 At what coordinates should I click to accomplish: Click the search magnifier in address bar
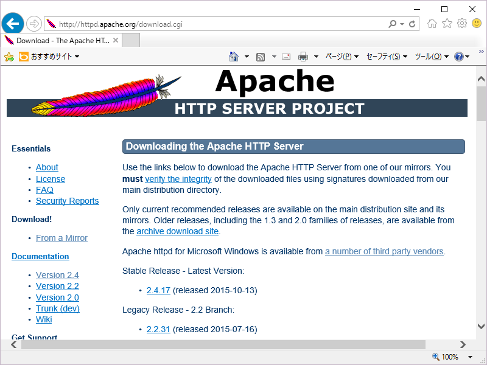392,24
